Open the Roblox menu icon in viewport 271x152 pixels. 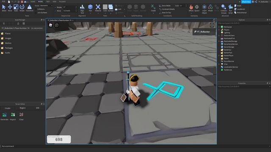point(50,25)
